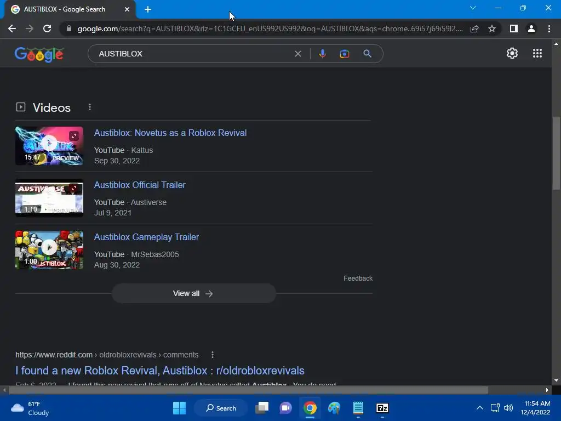The width and height of the screenshot is (561, 421).
Task: Click in the AUSTIBLOX search field
Action: coord(193,54)
